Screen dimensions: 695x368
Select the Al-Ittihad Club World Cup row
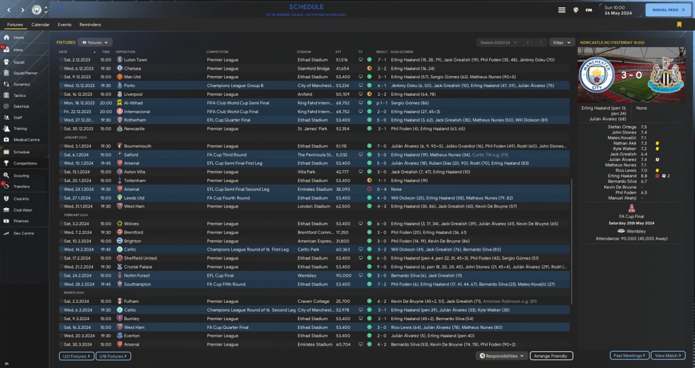[314, 103]
